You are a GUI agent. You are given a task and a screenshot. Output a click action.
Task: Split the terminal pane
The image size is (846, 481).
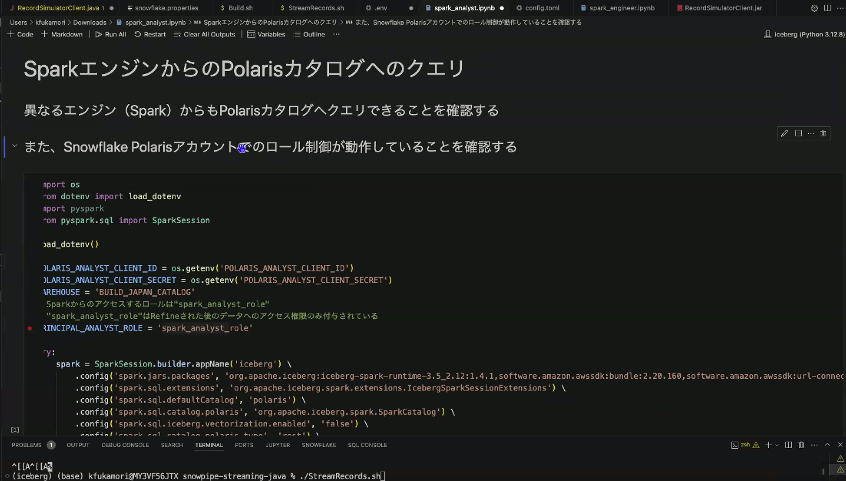point(788,445)
